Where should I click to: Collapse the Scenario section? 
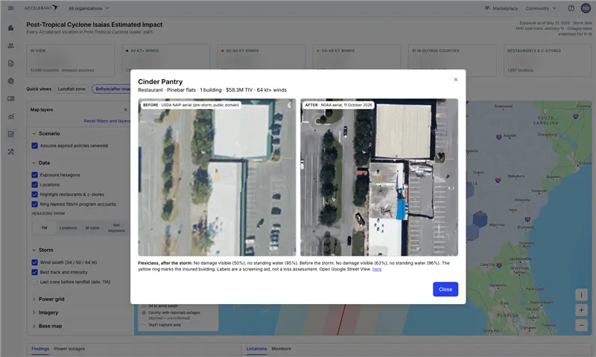45,133
